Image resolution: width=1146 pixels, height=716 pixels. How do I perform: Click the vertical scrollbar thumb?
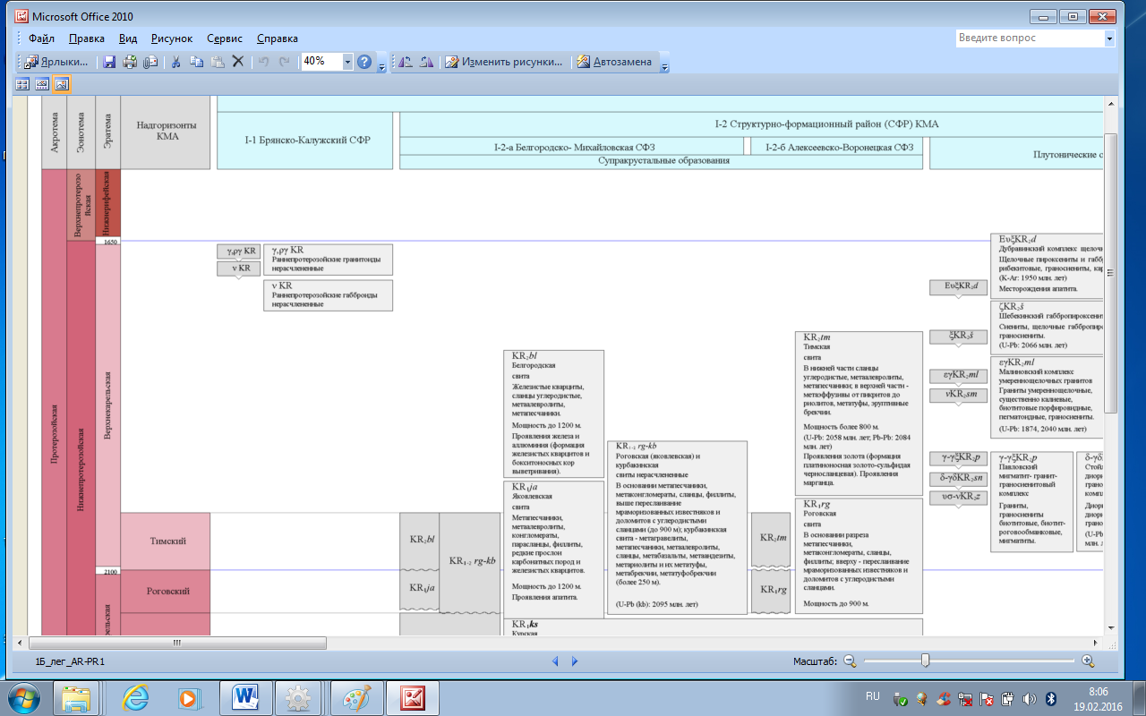tap(1110, 274)
